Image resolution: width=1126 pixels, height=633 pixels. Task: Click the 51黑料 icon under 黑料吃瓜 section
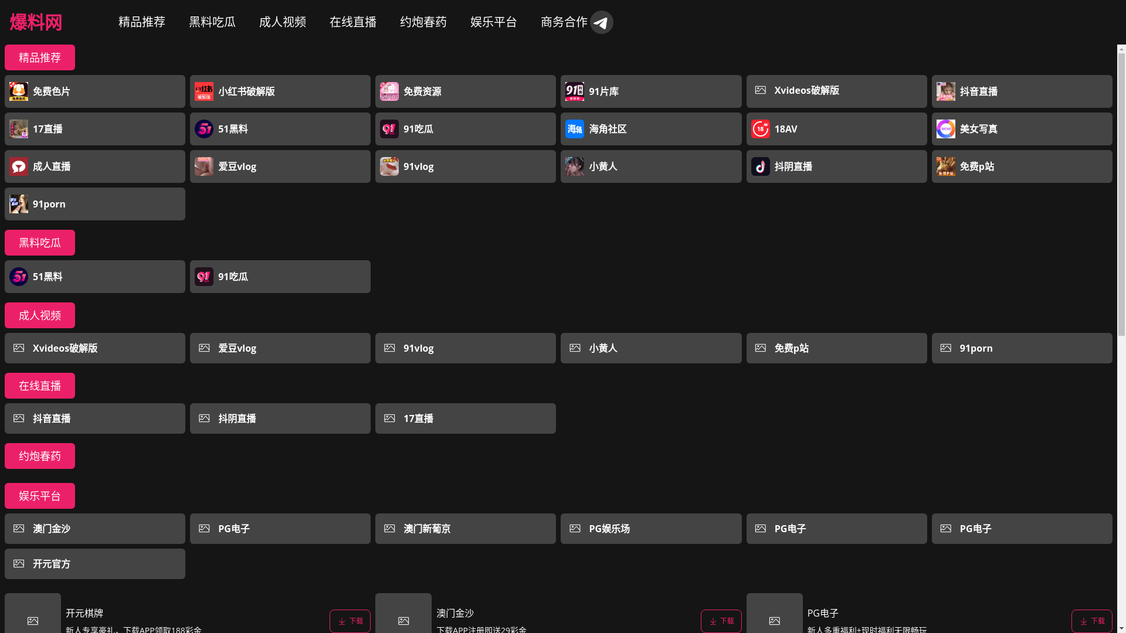click(19, 277)
